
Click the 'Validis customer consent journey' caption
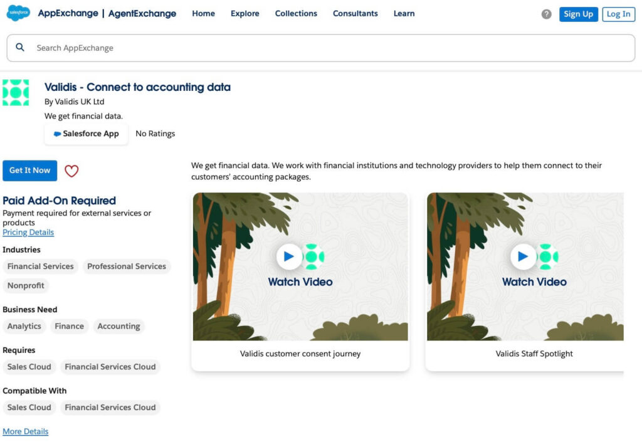coord(300,354)
